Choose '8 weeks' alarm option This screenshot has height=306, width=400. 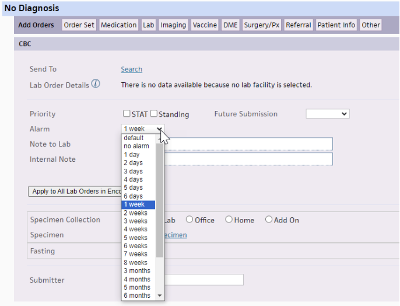pos(138,263)
